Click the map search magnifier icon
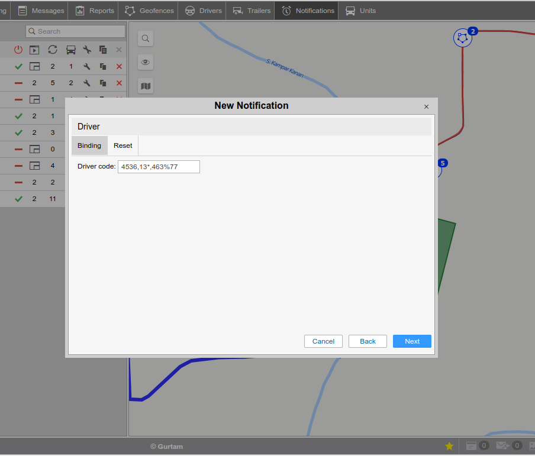The width and height of the screenshot is (535, 456). [146, 39]
